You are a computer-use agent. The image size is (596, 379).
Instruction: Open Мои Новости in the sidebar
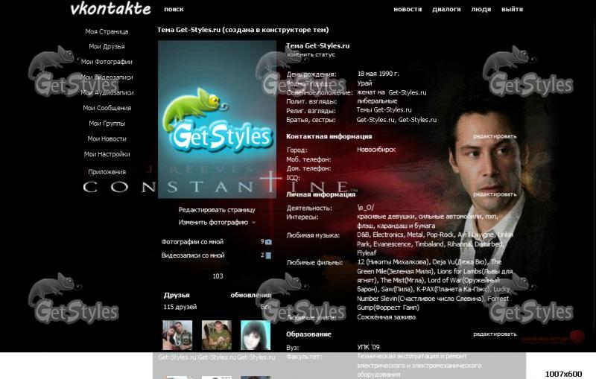pos(107,138)
